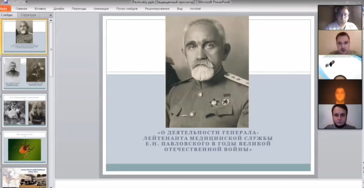This screenshot has height=188, width=364.
Task: Open the Acrobat ribbon tab
Action: (x=195, y=9)
